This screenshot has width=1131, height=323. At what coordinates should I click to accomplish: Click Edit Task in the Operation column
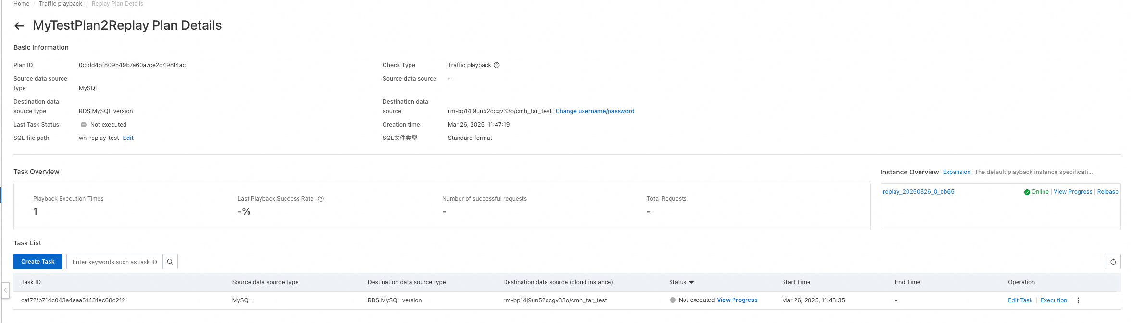click(1020, 300)
